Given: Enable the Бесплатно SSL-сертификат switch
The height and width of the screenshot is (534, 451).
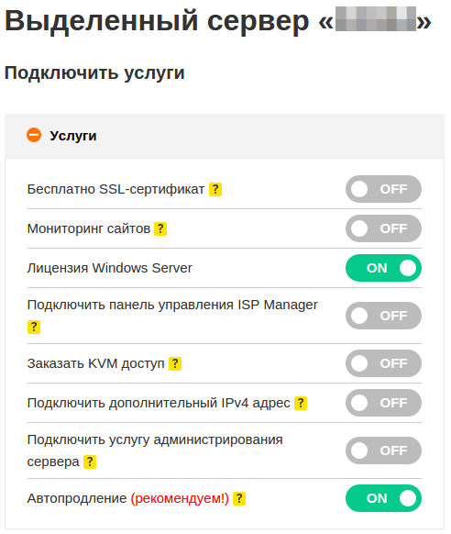Looking at the screenshot, I should [x=383, y=189].
